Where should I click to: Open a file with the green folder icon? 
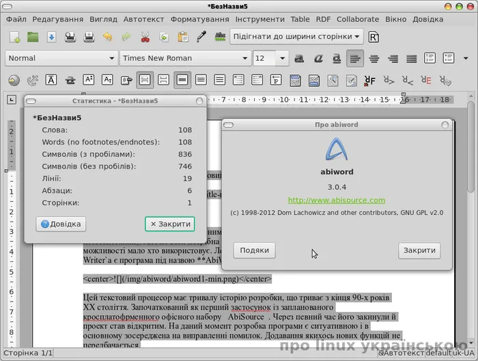click(x=33, y=37)
